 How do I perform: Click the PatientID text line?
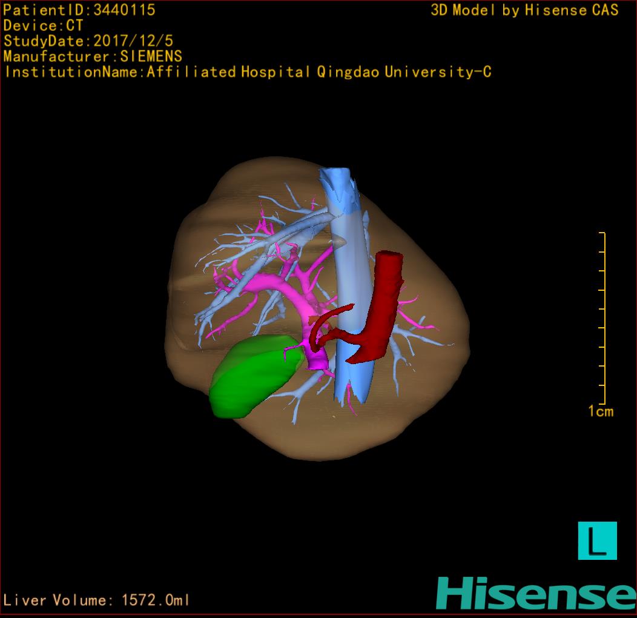[x=79, y=10]
